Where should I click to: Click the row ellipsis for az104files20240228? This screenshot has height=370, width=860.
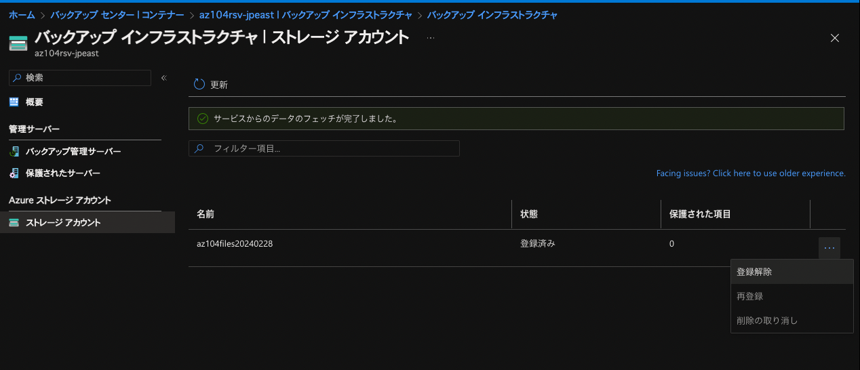tap(829, 248)
